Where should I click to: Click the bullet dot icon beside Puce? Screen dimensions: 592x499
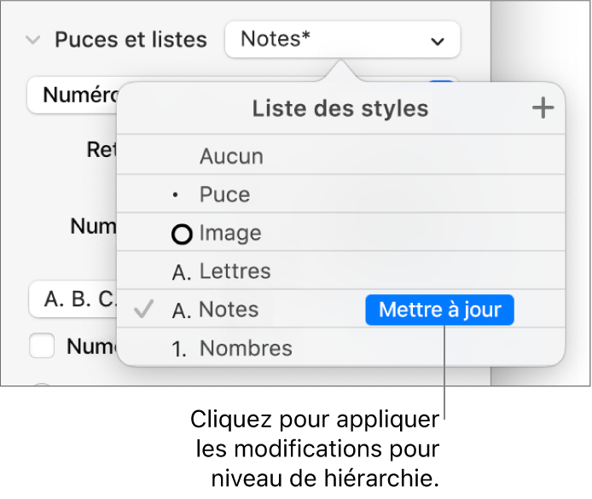[177, 195]
